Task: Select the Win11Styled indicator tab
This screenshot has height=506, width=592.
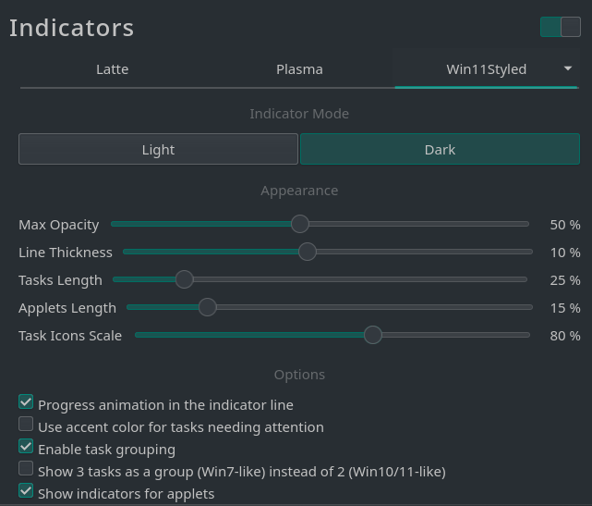Action: (486, 69)
